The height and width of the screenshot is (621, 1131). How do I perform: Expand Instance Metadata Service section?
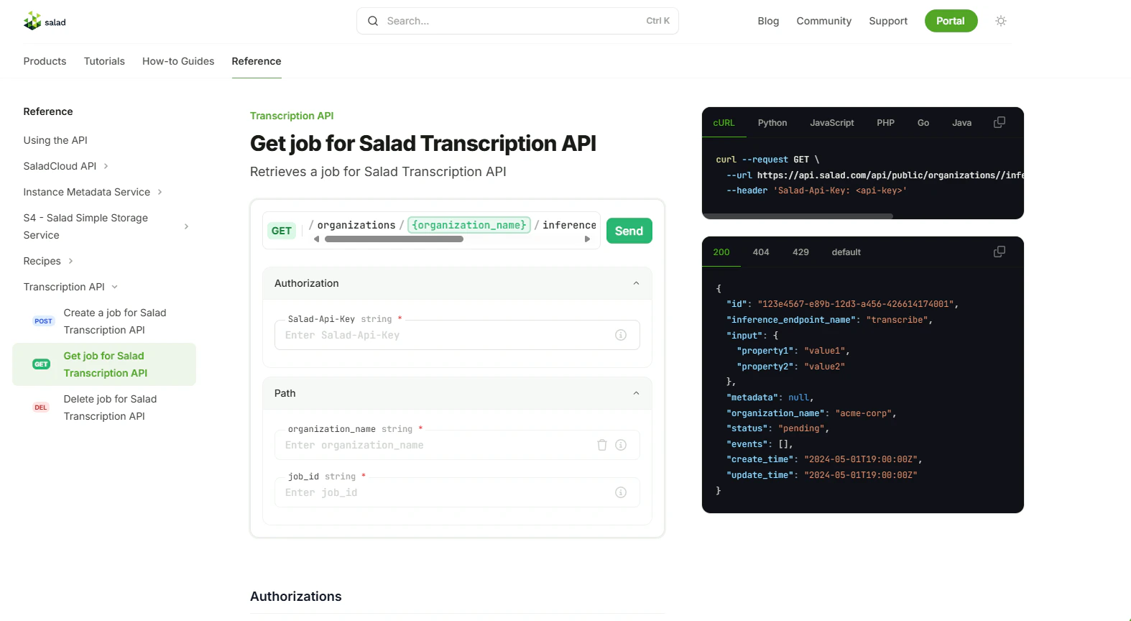click(160, 192)
